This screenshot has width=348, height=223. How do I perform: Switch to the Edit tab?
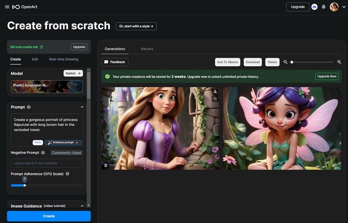tap(35, 59)
